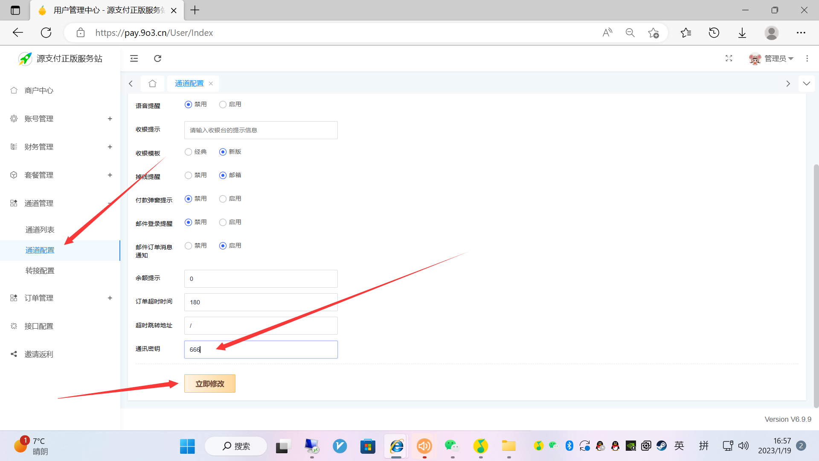This screenshot has height=461, width=819.
Task: Select 经典 收银模板 option
Action: pyautogui.click(x=189, y=152)
